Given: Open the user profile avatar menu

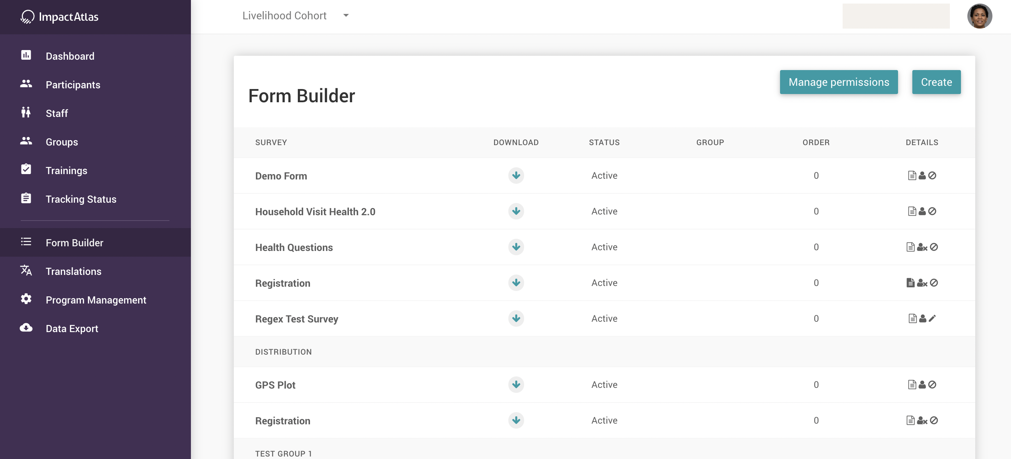Looking at the screenshot, I should tap(979, 16).
